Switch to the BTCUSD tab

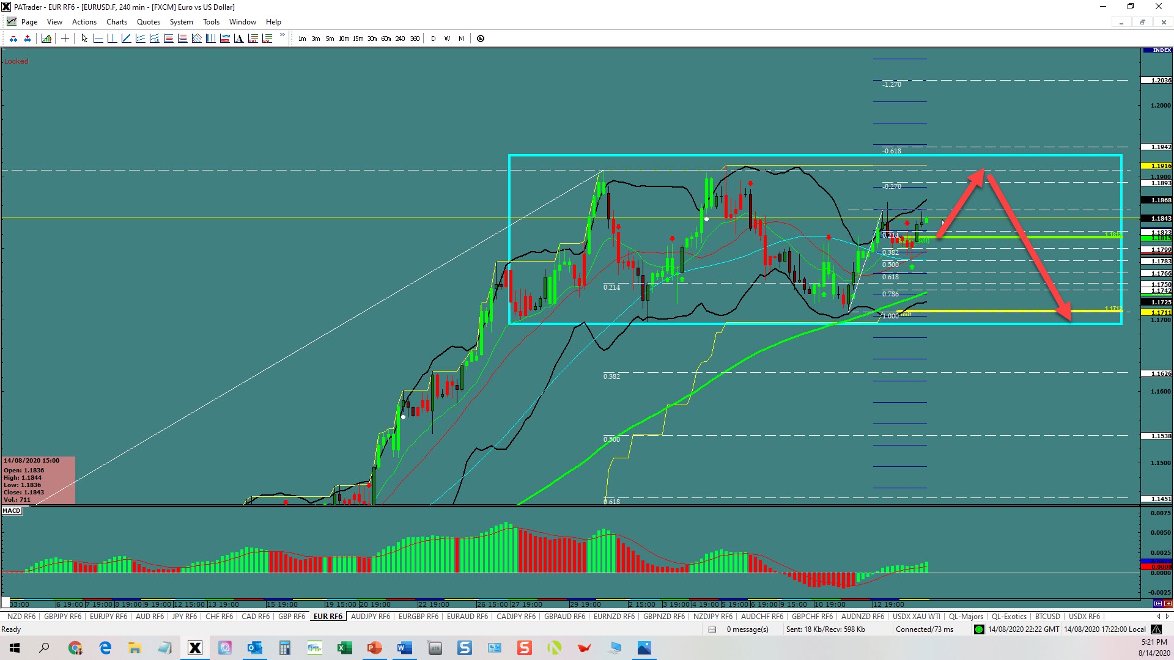(x=1047, y=617)
